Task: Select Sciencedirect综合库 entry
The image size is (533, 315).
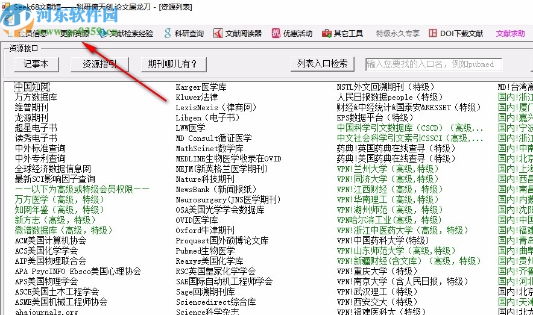Action: [216, 302]
